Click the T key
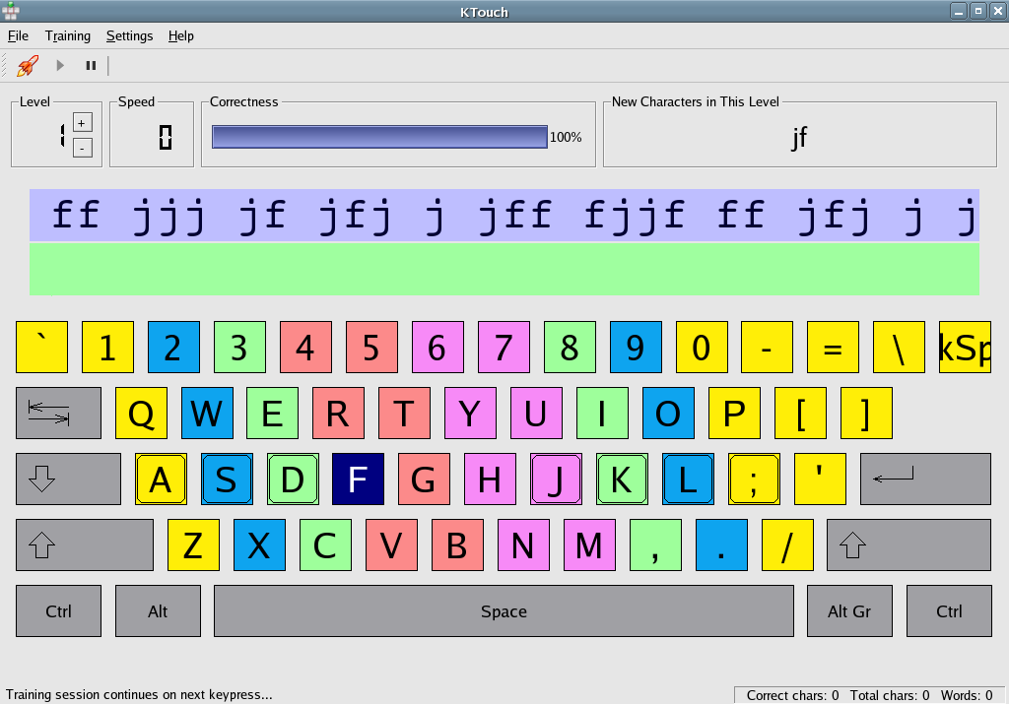Image resolution: width=1009 pixels, height=704 pixels. click(404, 413)
